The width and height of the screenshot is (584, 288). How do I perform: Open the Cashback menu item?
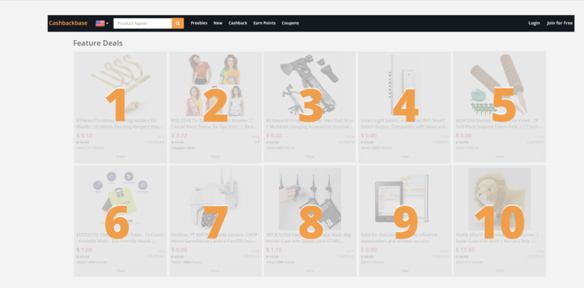pyautogui.click(x=238, y=23)
